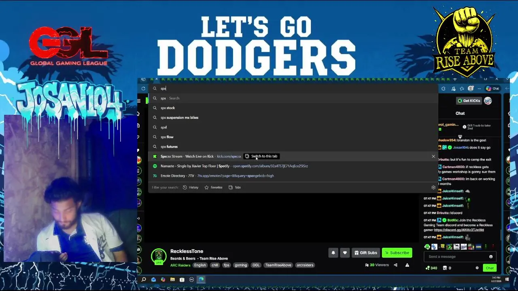Open Copilot icon in Windows taskbar
Screen dimensions: 518x291
tap(163, 279)
